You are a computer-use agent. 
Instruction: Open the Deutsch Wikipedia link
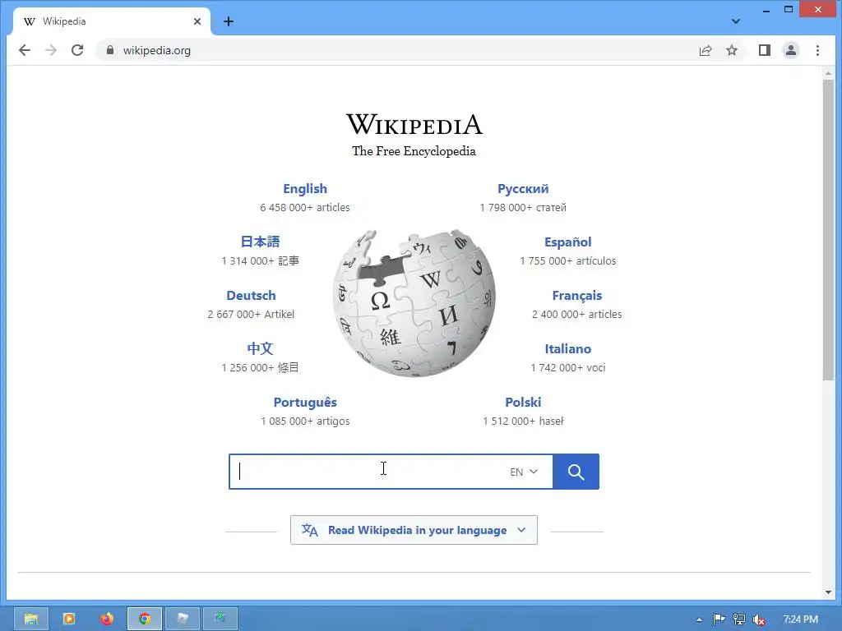(x=251, y=296)
